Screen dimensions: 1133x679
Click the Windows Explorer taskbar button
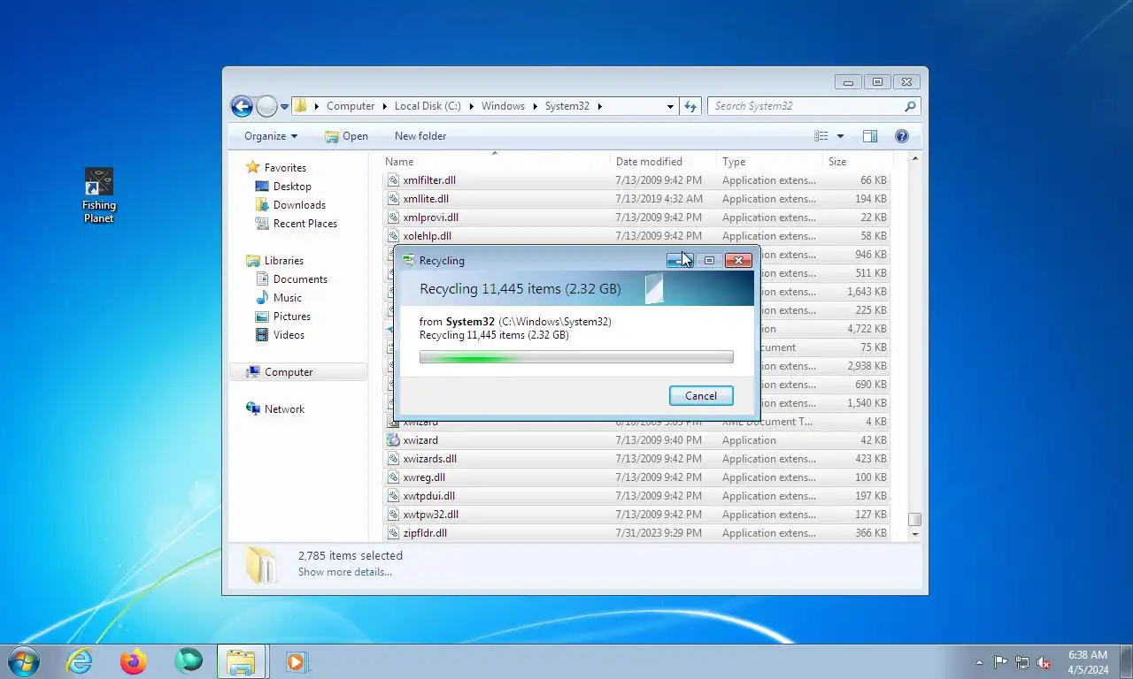241,661
